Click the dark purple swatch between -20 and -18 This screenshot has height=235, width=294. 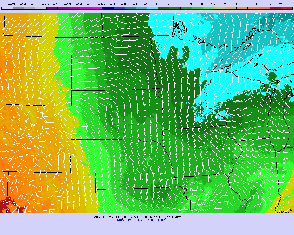click(52, 8)
